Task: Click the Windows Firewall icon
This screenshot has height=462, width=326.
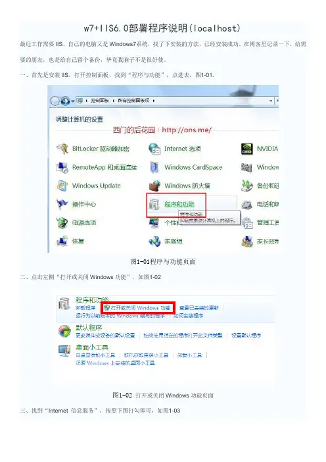Action: point(154,186)
